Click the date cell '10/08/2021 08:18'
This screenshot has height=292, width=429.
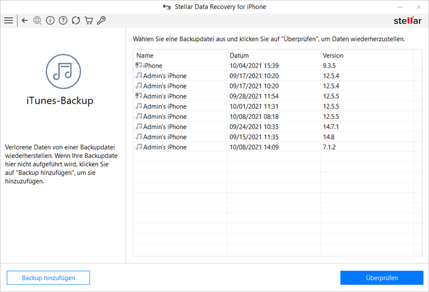click(x=254, y=117)
